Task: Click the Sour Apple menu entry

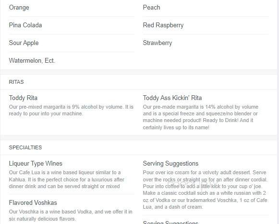Action: pos(24,43)
